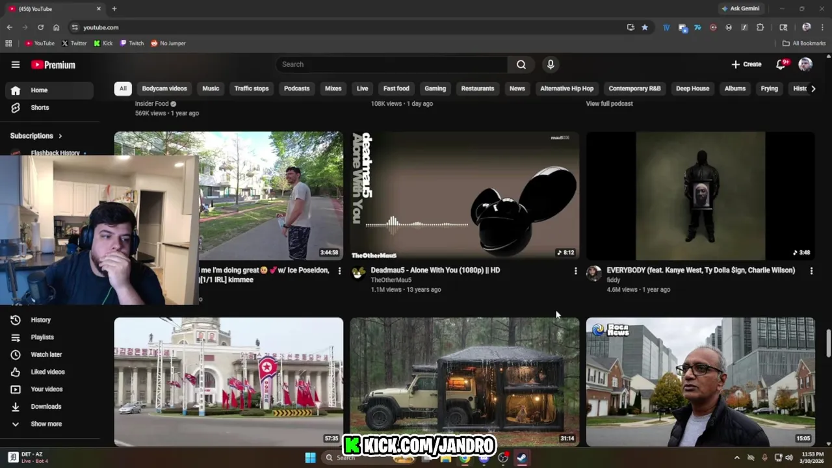Select the Music chip

211,88
